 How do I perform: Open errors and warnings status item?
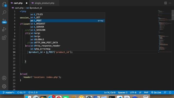pyautogui.click(x=33, y=93)
